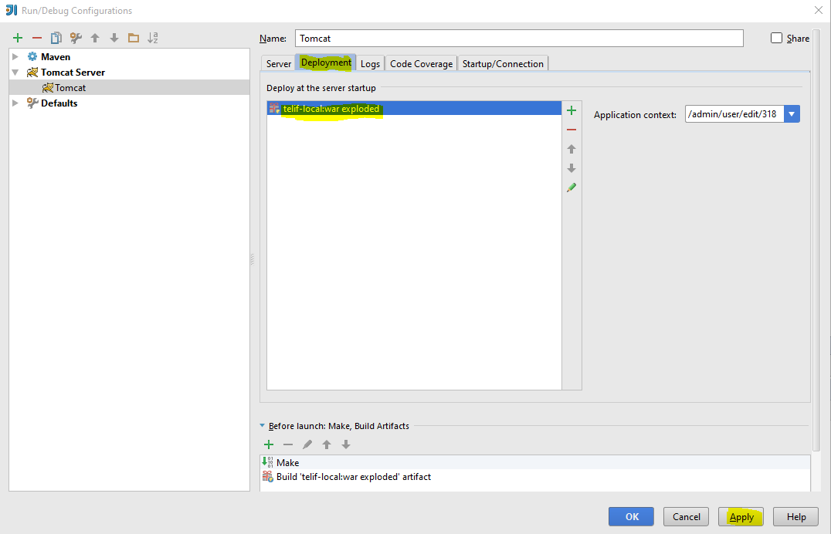Edit selected Before launch task
Viewport: 831px width, 534px height.
[x=307, y=444]
